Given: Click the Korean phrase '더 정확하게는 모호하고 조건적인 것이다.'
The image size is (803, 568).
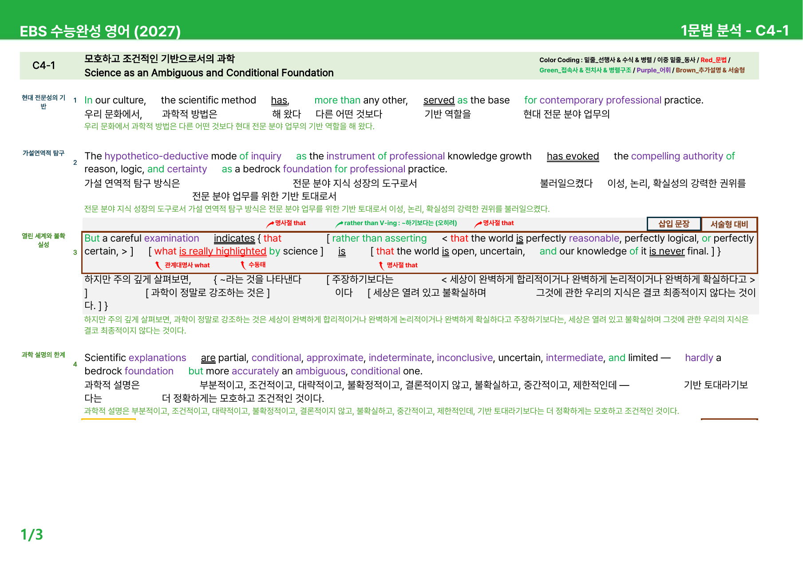Looking at the screenshot, I should click(243, 398).
